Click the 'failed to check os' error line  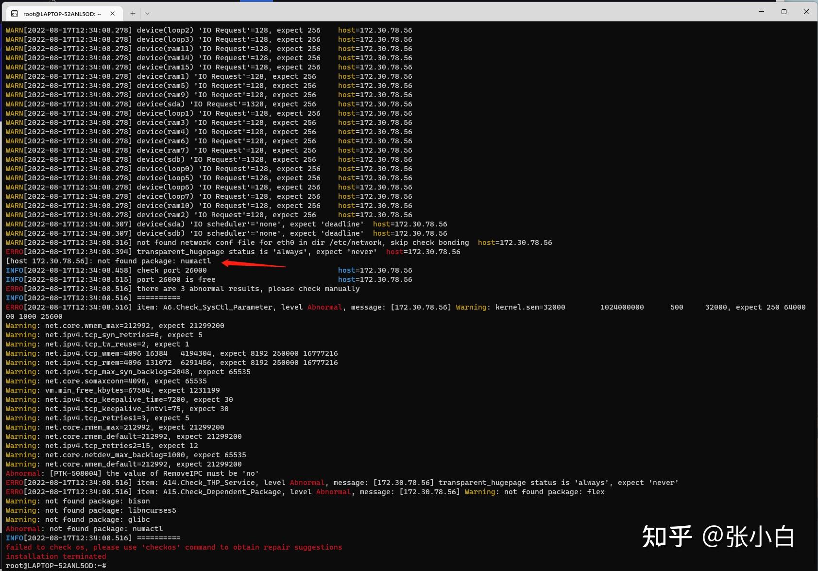click(x=174, y=547)
